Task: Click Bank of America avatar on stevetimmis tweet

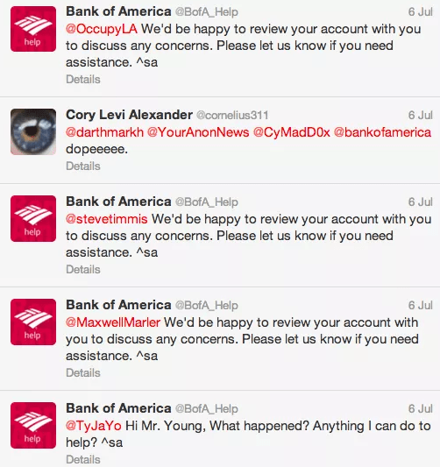Action: [x=33, y=219]
